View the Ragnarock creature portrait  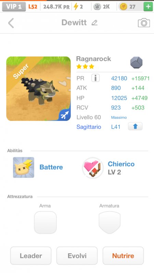[x=38, y=89]
